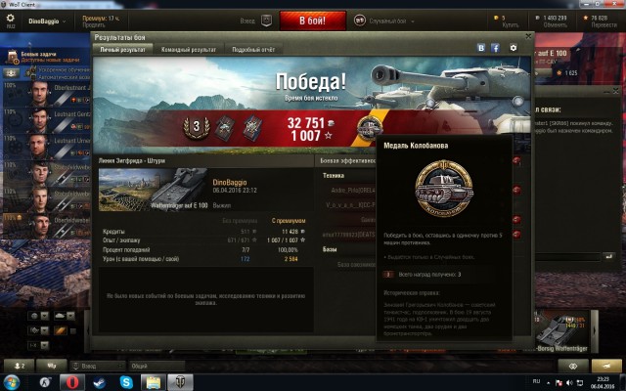The height and width of the screenshot is (391, 626).
Task: Click the channels button next to contacts
Action: pos(52,366)
